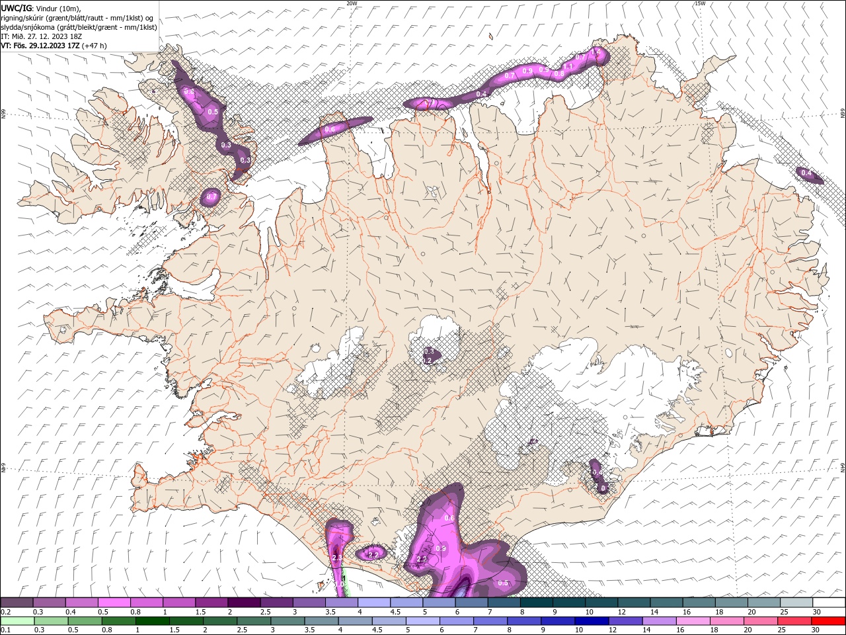This screenshot has width=846, height=635.
Task: Click the darkest green swatch at 1 in lower legend
Action: click(152, 621)
